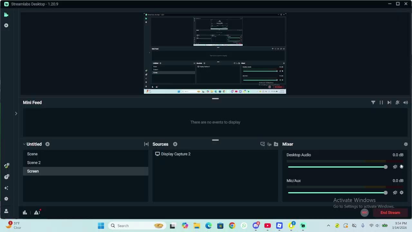
Task: Select the 'Scene 2' scene
Action: [86, 163]
